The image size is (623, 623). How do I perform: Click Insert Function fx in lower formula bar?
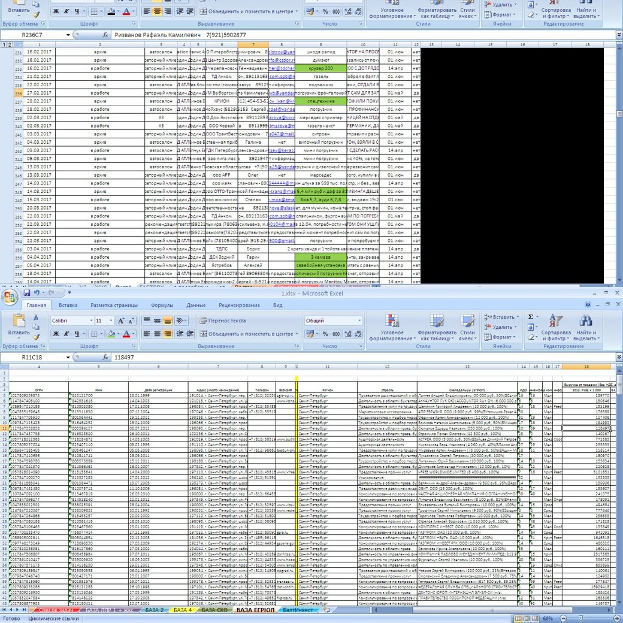[105, 357]
